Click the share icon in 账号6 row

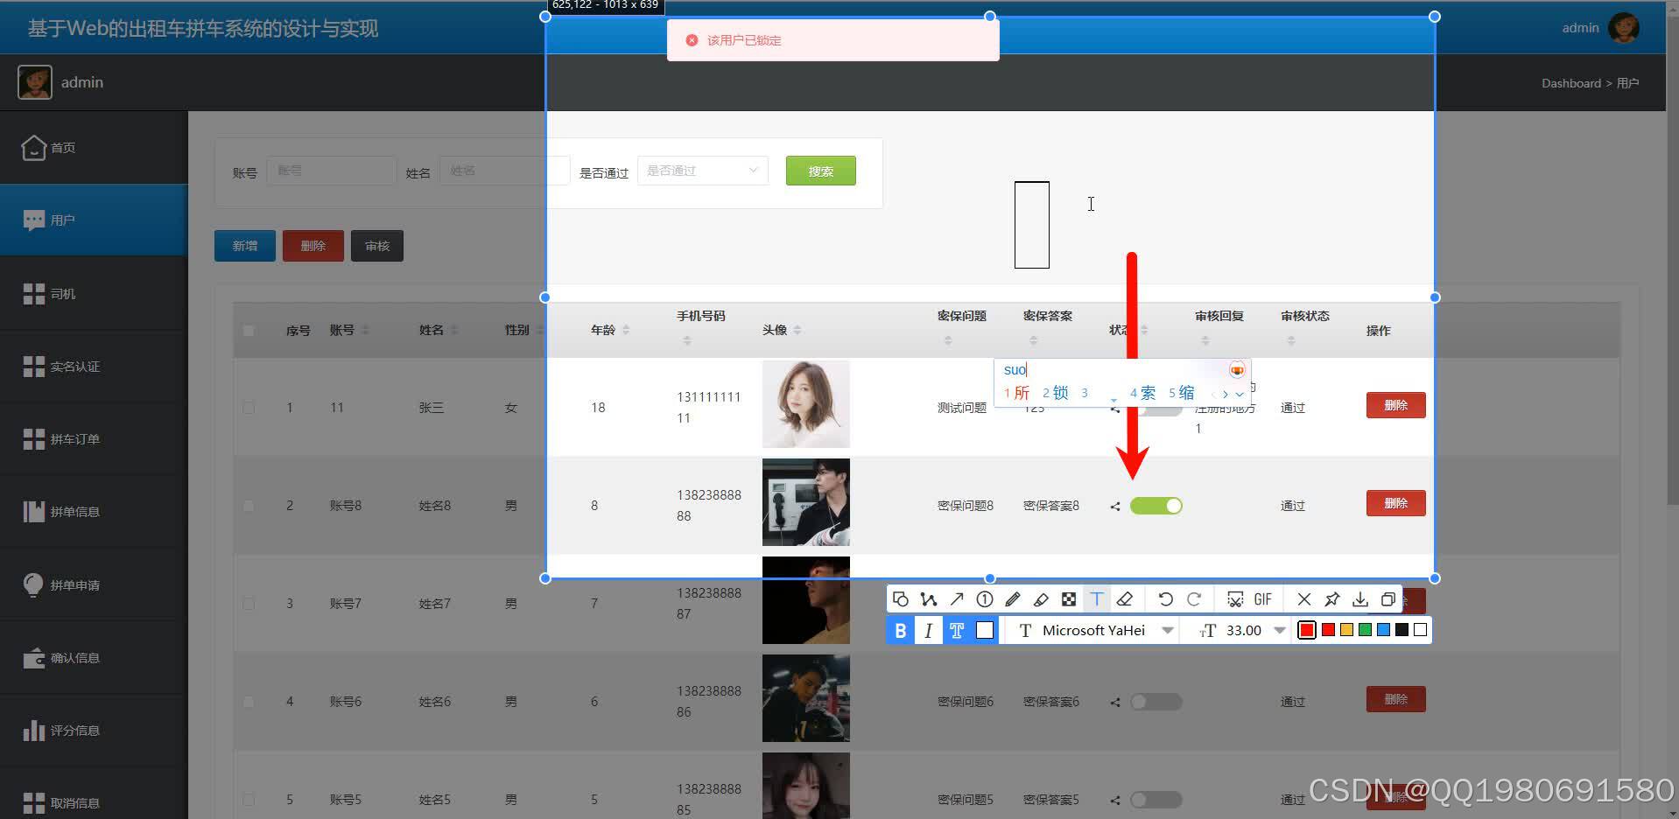pyautogui.click(x=1115, y=702)
